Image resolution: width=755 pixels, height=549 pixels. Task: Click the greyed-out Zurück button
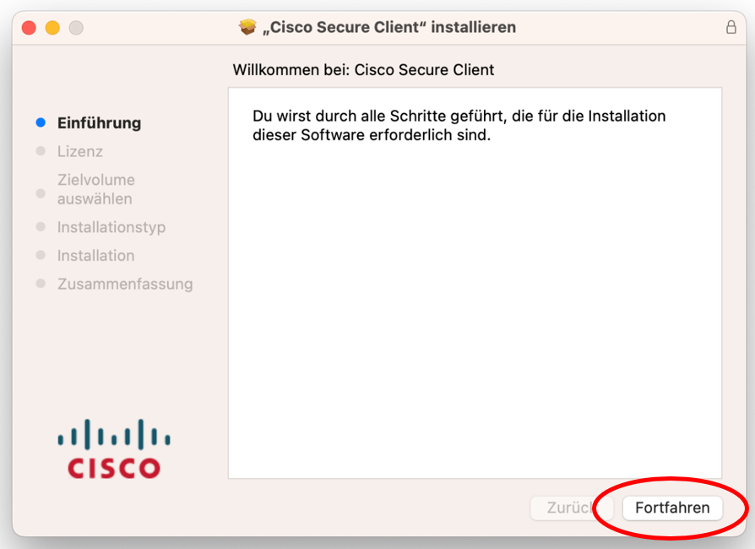point(572,508)
